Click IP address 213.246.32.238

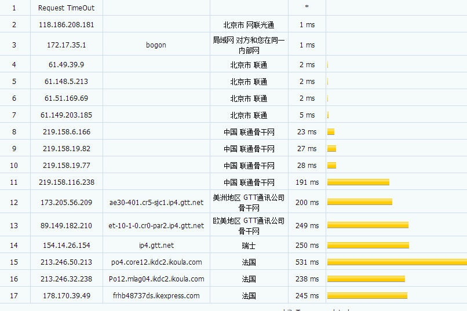66,279
